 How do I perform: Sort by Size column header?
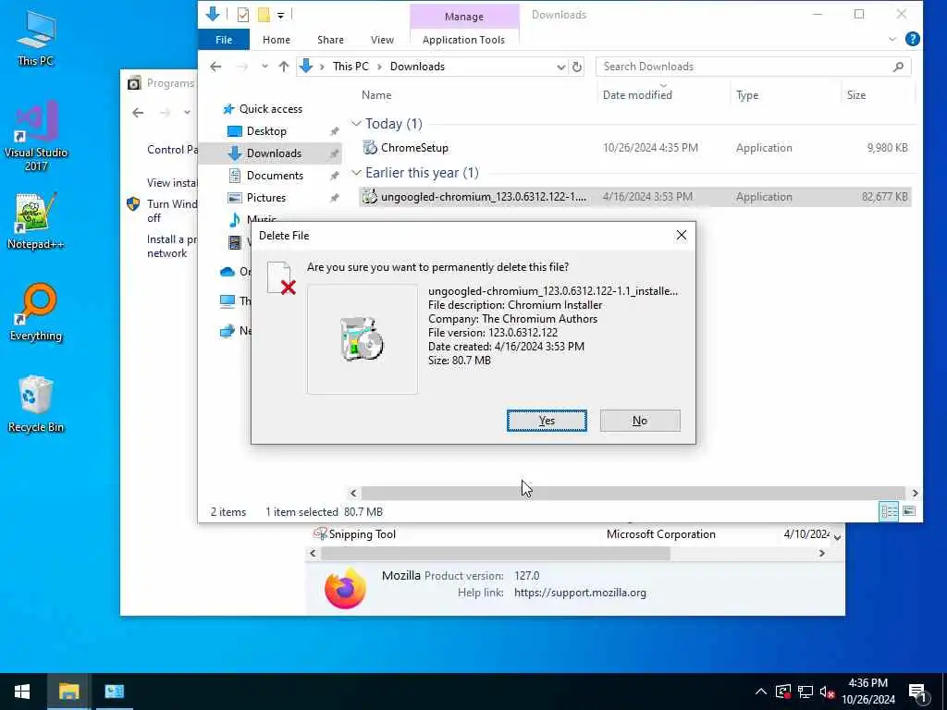point(855,95)
